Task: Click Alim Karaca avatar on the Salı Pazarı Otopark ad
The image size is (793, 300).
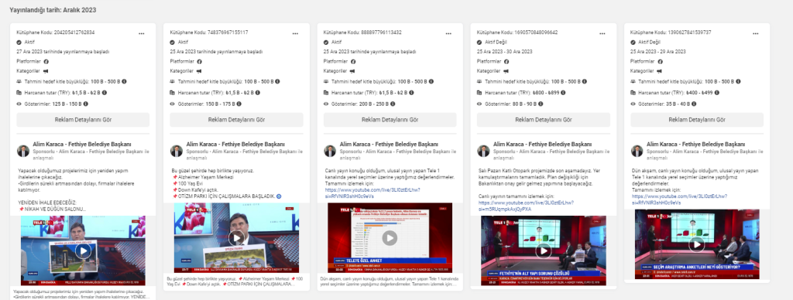Action: 483,151
